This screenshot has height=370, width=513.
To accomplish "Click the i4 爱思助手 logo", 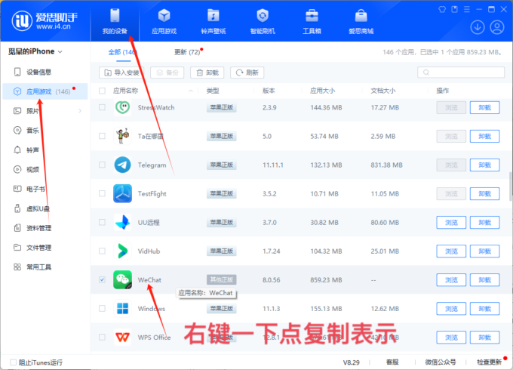I will 45,20.
